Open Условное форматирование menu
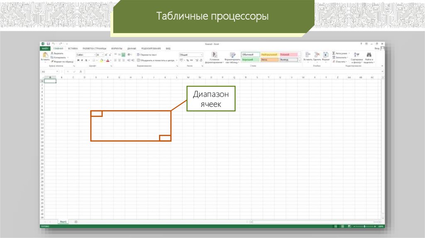Image resolution: width=425 pixels, height=238 pixels. 214,58
